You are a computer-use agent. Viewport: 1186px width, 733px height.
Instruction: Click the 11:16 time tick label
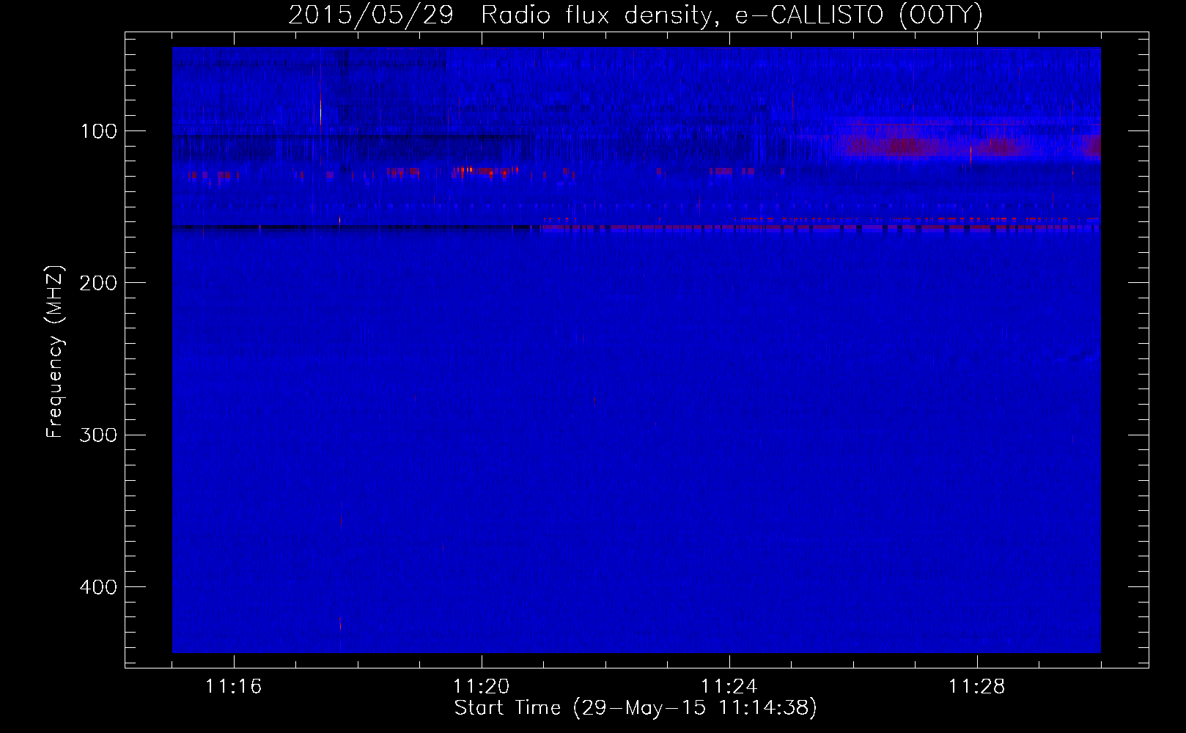pos(234,686)
